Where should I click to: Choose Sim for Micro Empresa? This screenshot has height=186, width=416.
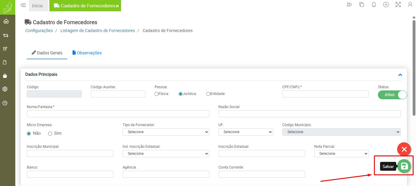click(x=50, y=133)
